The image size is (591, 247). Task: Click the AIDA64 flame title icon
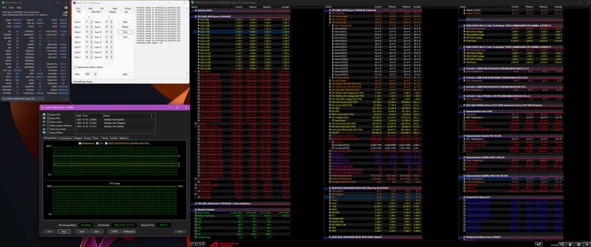(x=42, y=107)
